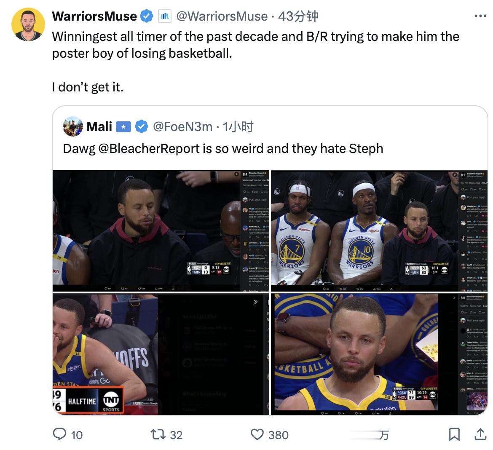Open the HALFTIME TNT Sports image
493x450 pixels.
tap(161, 354)
